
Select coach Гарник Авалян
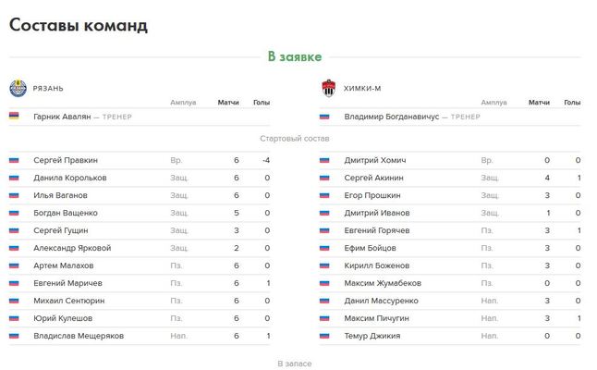62,117
